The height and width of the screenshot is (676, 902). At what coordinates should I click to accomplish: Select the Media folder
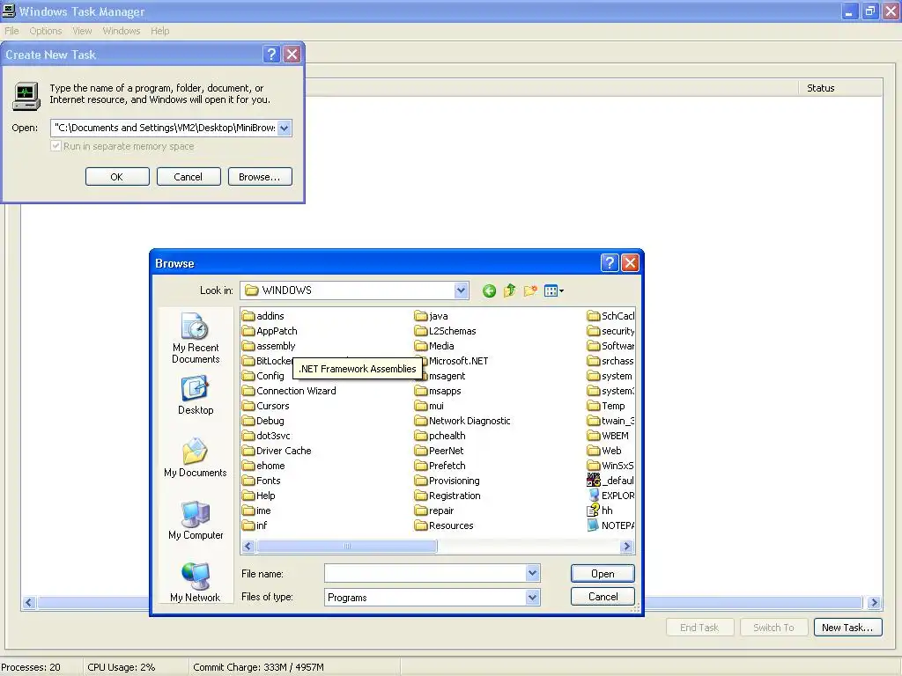pyautogui.click(x=434, y=346)
